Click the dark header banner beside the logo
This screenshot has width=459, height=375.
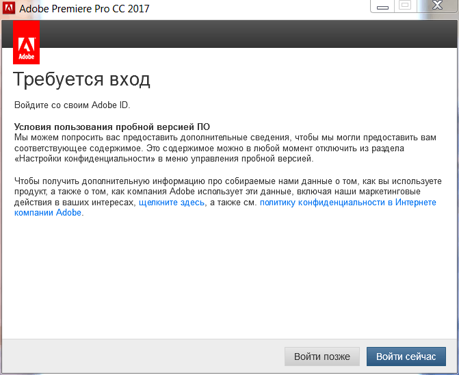click(x=246, y=34)
